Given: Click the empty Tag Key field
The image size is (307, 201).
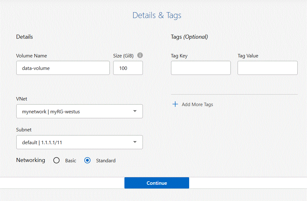Looking at the screenshot, I should tap(201, 68).
